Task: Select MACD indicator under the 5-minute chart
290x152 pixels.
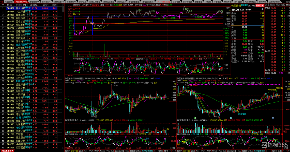Action: coord(103,151)
